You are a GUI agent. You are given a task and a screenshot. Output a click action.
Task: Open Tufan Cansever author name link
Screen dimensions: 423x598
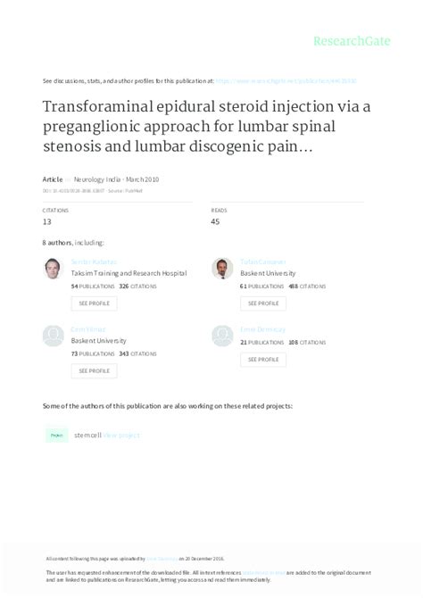(x=262, y=262)
